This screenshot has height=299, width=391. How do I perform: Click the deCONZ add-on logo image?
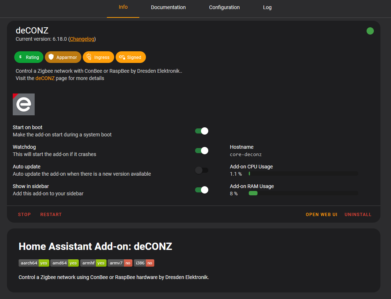click(23, 104)
